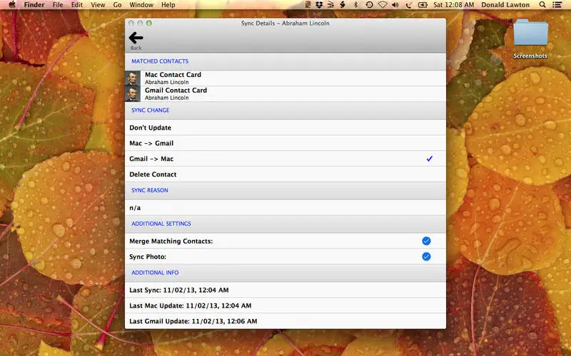Click the window title Sync Details – Abraham Lincoln
The width and height of the screenshot is (571, 356).
(285, 23)
